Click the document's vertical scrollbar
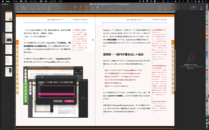This screenshot has width=209, height=130. tap(175, 70)
